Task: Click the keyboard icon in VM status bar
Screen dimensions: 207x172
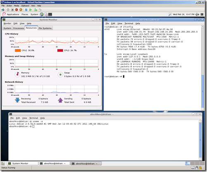Action: [193, 168]
